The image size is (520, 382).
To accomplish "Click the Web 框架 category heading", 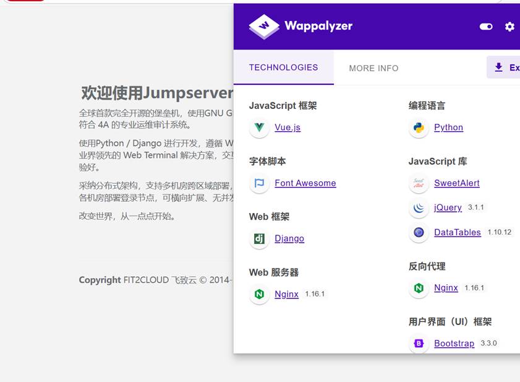I will pos(270,217).
